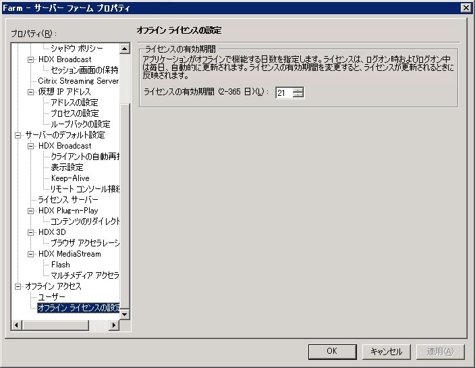Select ユーザー under オフライン アクセス
475x368 pixels.
tap(51, 297)
